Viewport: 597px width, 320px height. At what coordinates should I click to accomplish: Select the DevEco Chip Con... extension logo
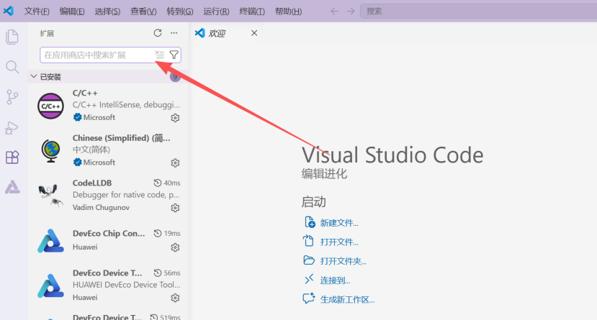click(50, 241)
